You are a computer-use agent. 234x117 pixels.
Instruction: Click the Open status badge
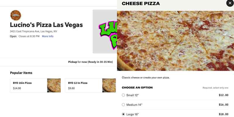click(x=13, y=36)
